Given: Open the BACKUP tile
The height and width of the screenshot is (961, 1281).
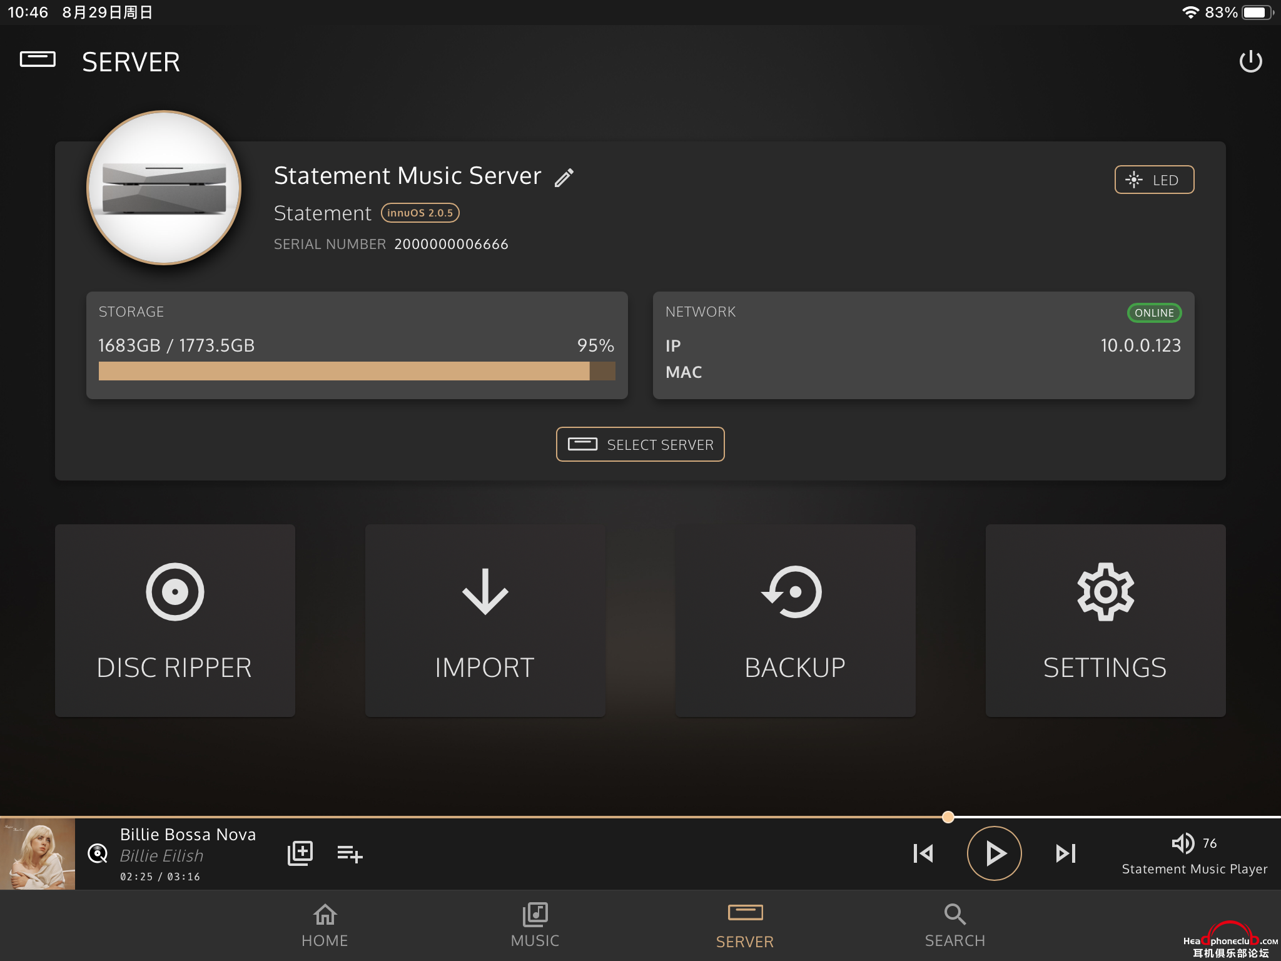Looking at the screenshot, I should 795,621.
